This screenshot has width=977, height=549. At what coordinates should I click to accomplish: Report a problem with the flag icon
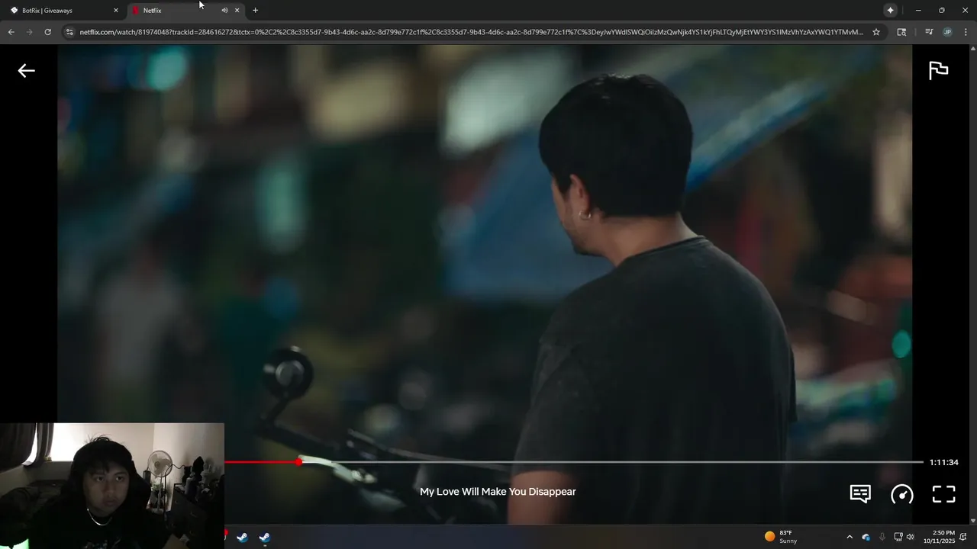(x=938, y=70)
